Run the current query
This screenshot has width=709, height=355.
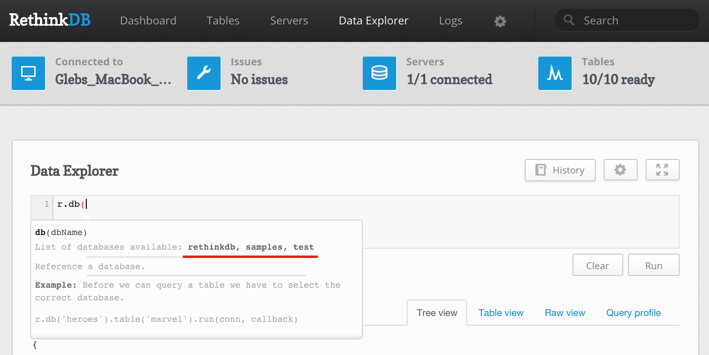(x=653, y=266)
